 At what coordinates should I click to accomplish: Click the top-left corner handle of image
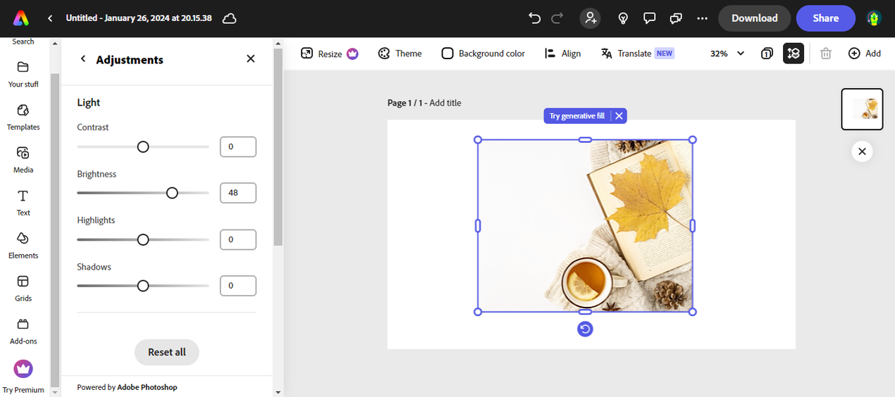coord(479,140)
